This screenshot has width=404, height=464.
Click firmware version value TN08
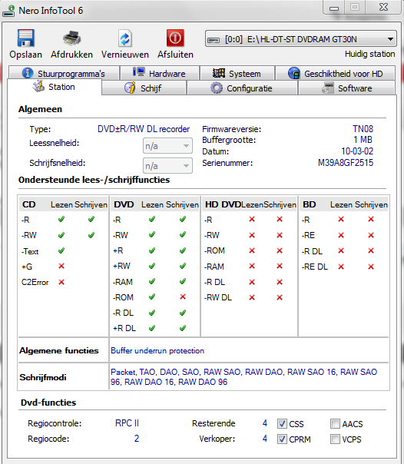click(x=363, y=129)
